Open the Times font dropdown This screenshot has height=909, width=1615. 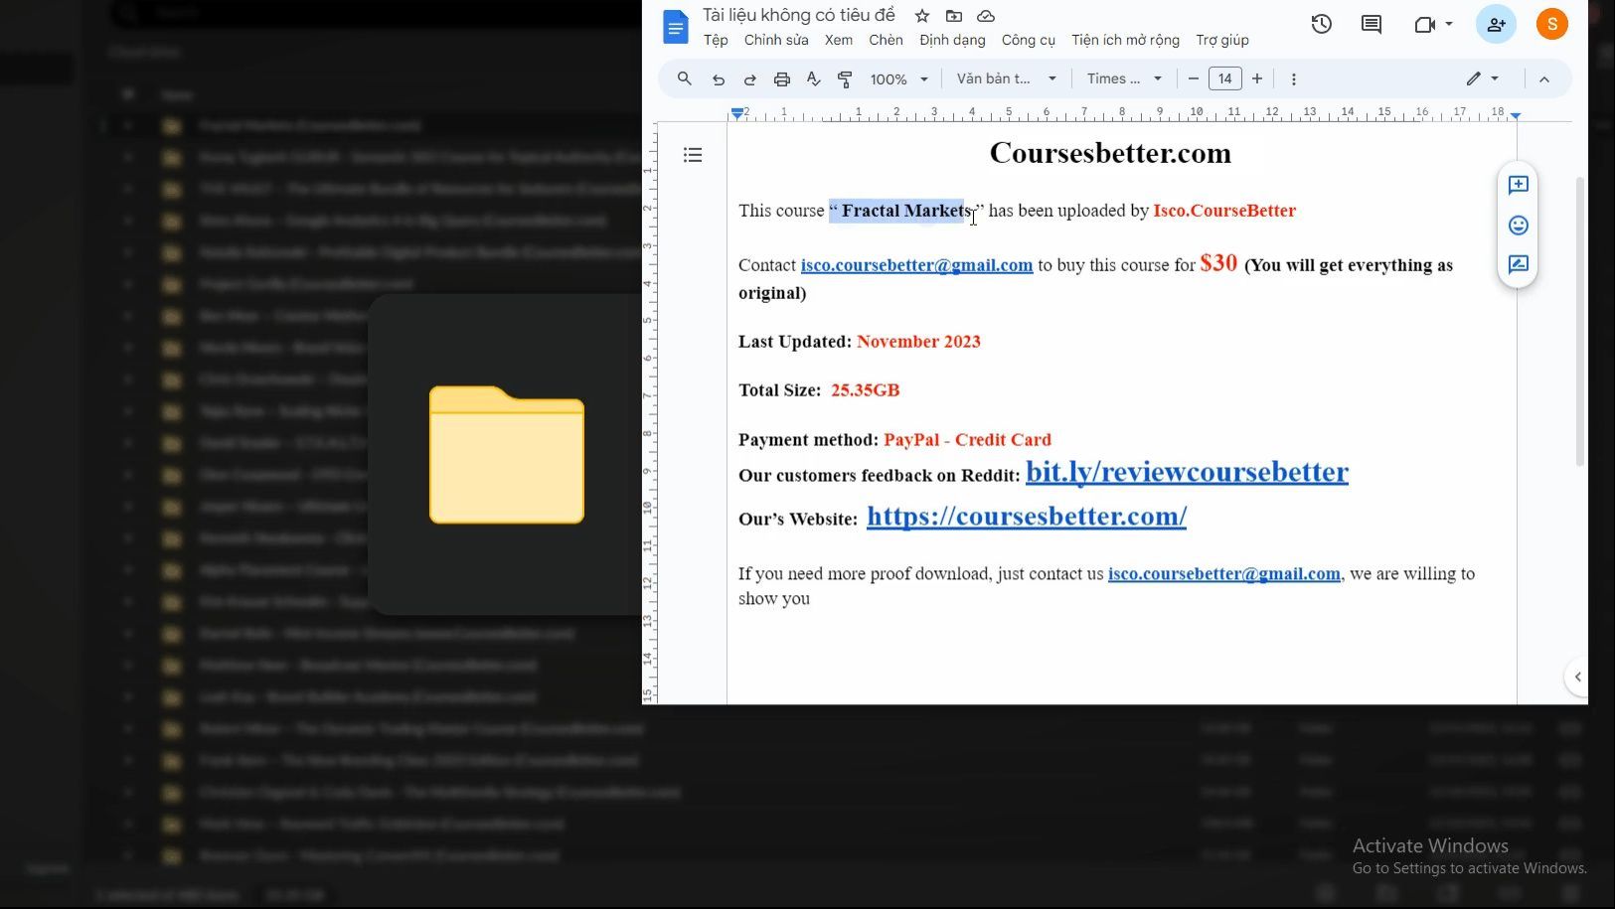1124,78
